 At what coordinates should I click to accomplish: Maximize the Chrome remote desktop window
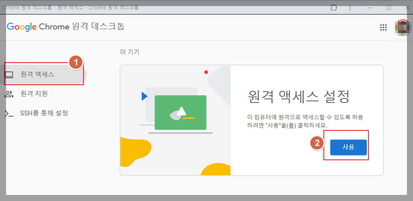point(389,8)
